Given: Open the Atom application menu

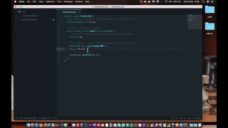Looking at the screenshot, I should click(22, 1).
